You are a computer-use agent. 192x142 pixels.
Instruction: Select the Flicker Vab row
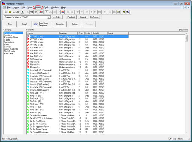pyautogui.click(x=78, y=62)
